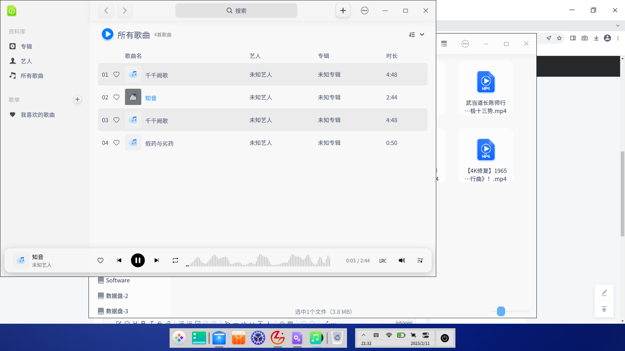Like the playing song in bottom bar
This screenshot has height=351, width=625.
(100, 260)
